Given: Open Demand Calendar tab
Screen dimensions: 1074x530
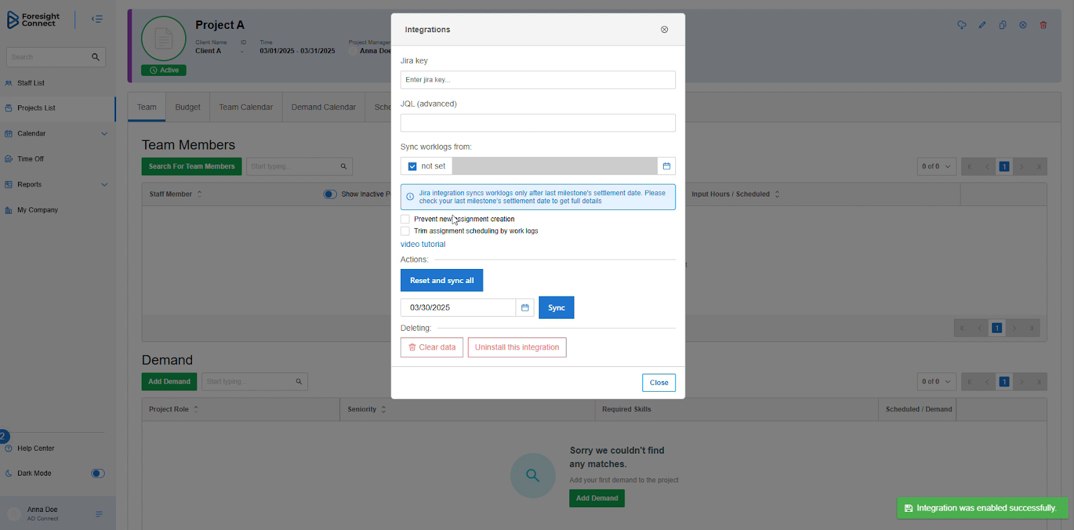Looking at the screenshot, I should coord(324,107).
